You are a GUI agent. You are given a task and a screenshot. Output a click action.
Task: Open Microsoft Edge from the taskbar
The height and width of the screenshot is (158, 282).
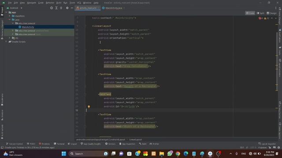tap(186, 154)
